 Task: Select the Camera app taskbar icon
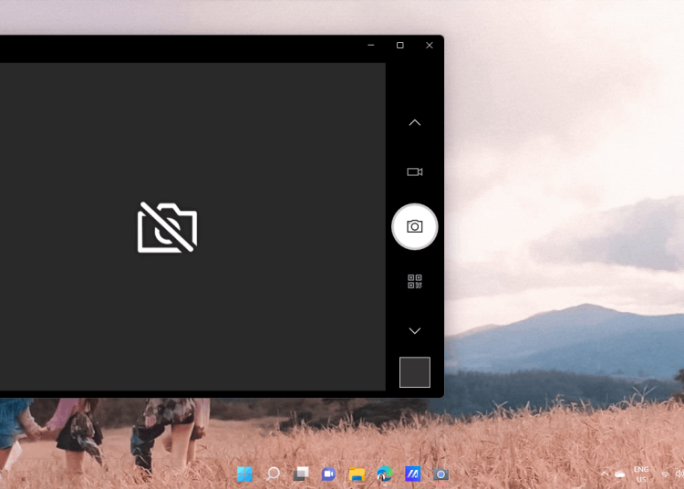pyautogui.click(x=440, y=474)
